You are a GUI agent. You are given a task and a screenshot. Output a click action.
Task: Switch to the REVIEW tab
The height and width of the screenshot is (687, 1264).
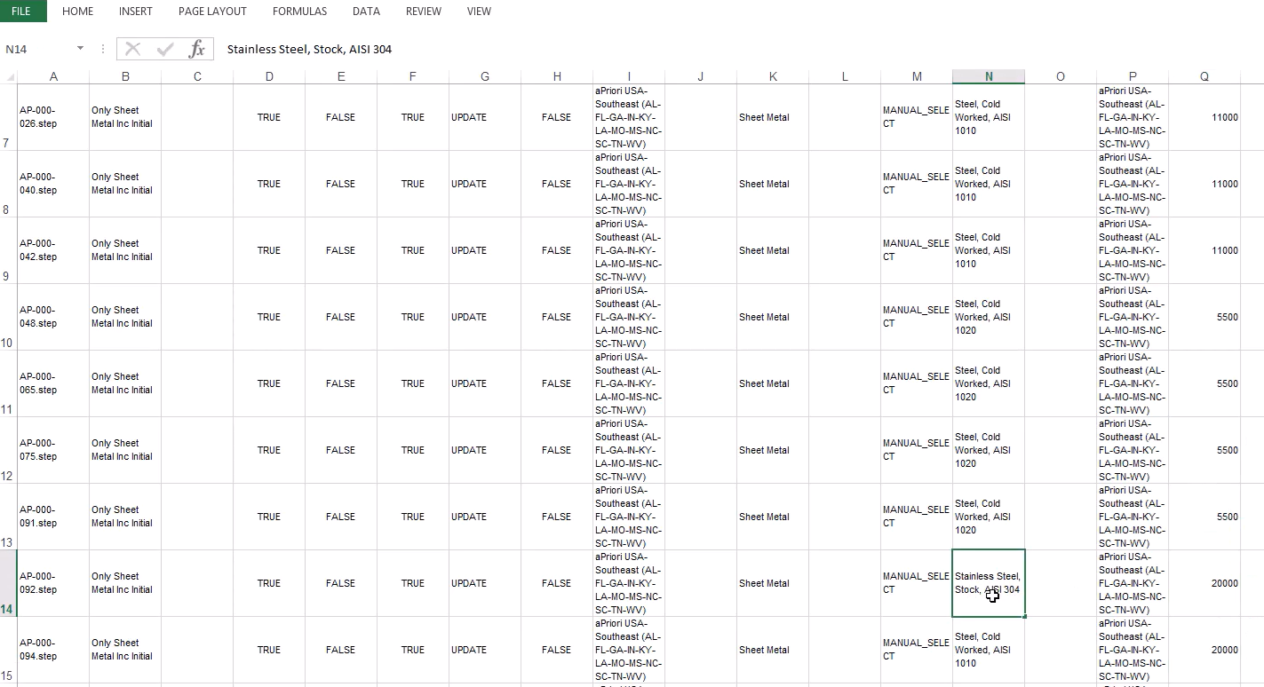(x=423, y=11)
